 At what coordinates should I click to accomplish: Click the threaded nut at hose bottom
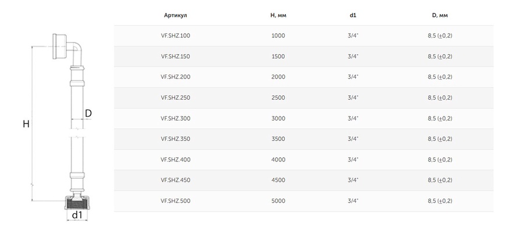pyautogui.click(x=77, y=203)
